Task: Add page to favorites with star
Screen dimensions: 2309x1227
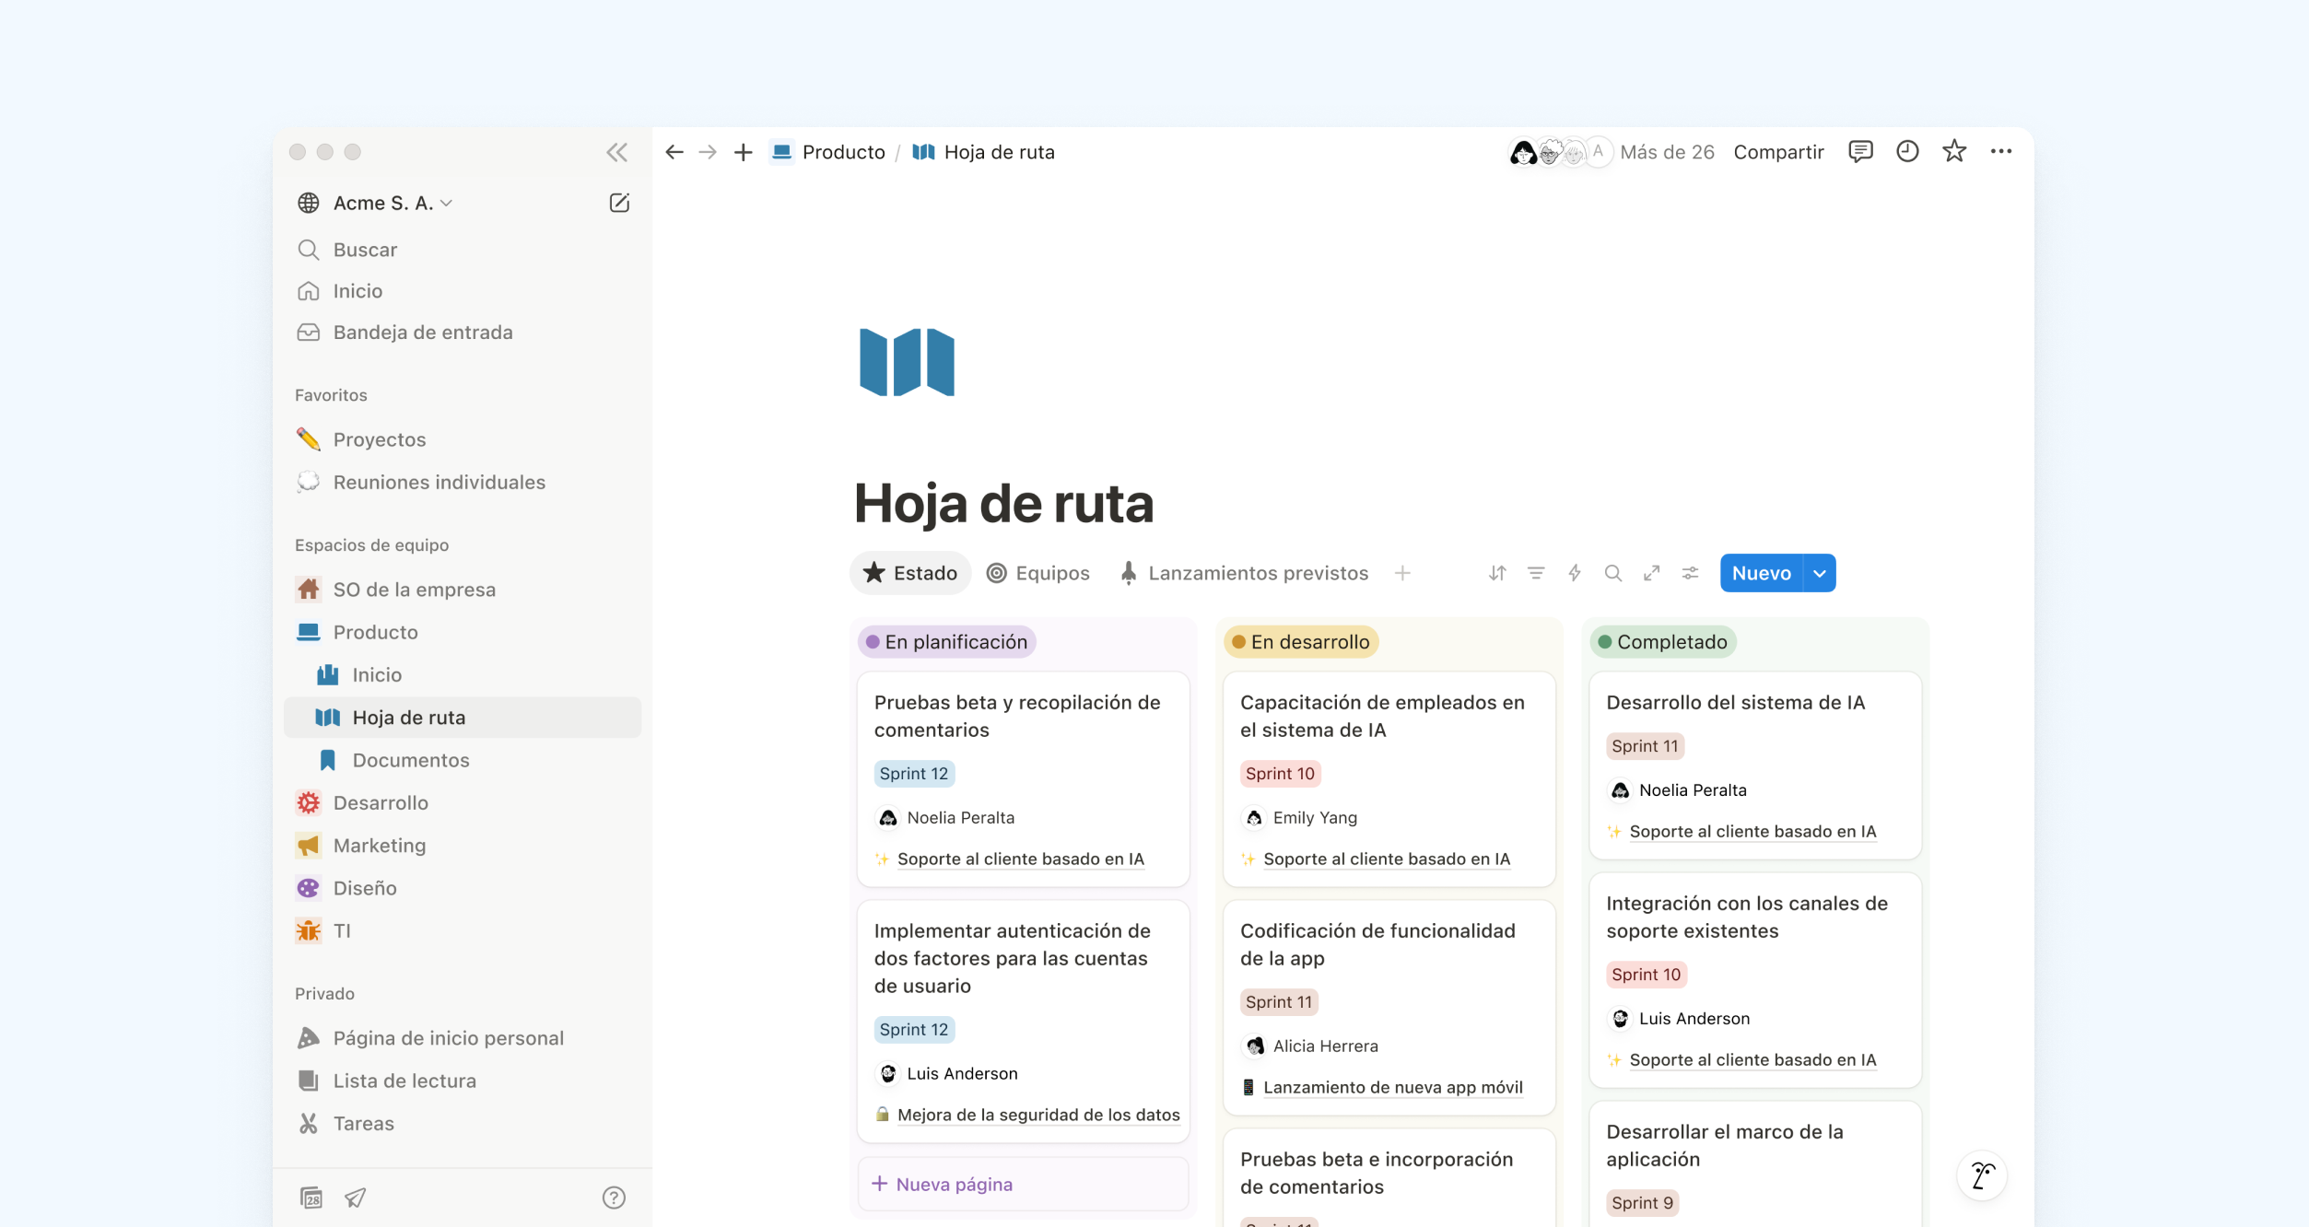Action: tap(1953, 151)
